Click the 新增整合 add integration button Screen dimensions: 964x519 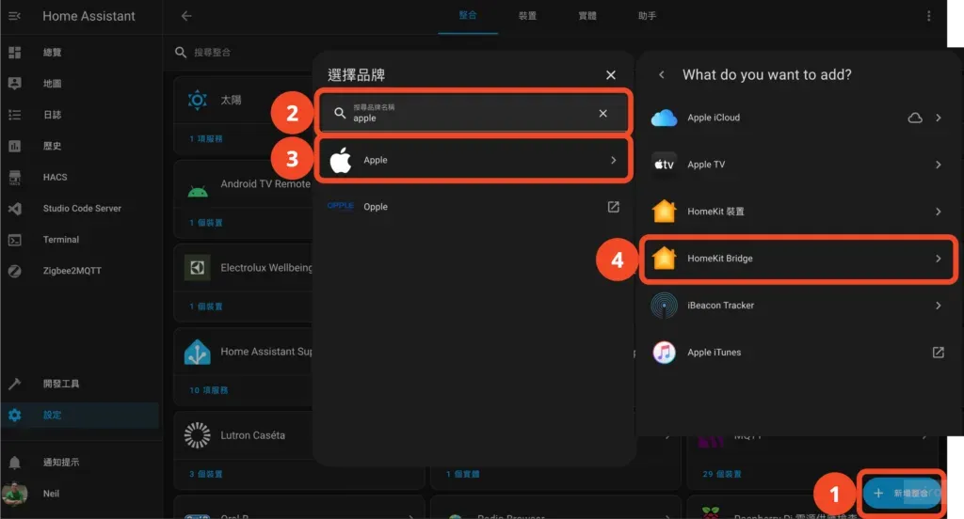(902, 493)
